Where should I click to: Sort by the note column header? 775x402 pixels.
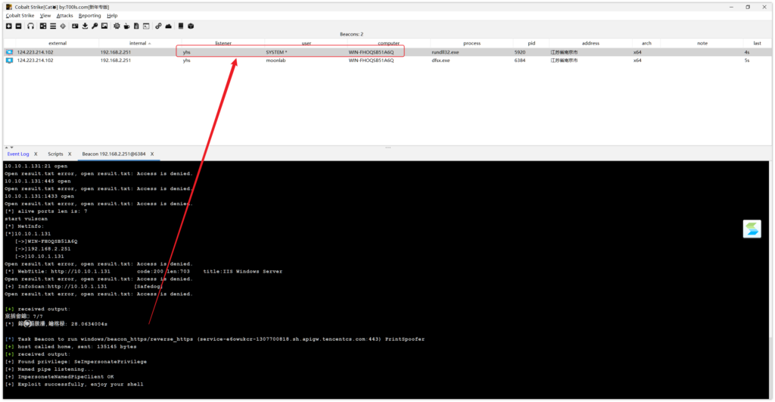702,43
